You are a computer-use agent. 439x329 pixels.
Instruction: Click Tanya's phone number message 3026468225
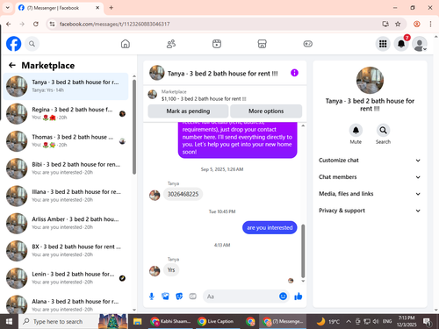tap(183, 194)
